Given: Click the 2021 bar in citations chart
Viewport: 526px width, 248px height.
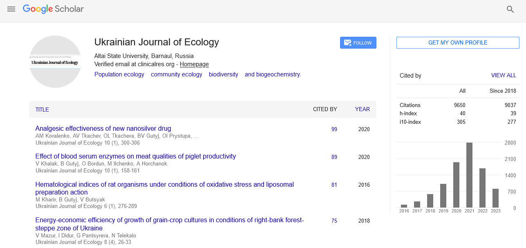Looking at the screenshot, I should 469,175.
